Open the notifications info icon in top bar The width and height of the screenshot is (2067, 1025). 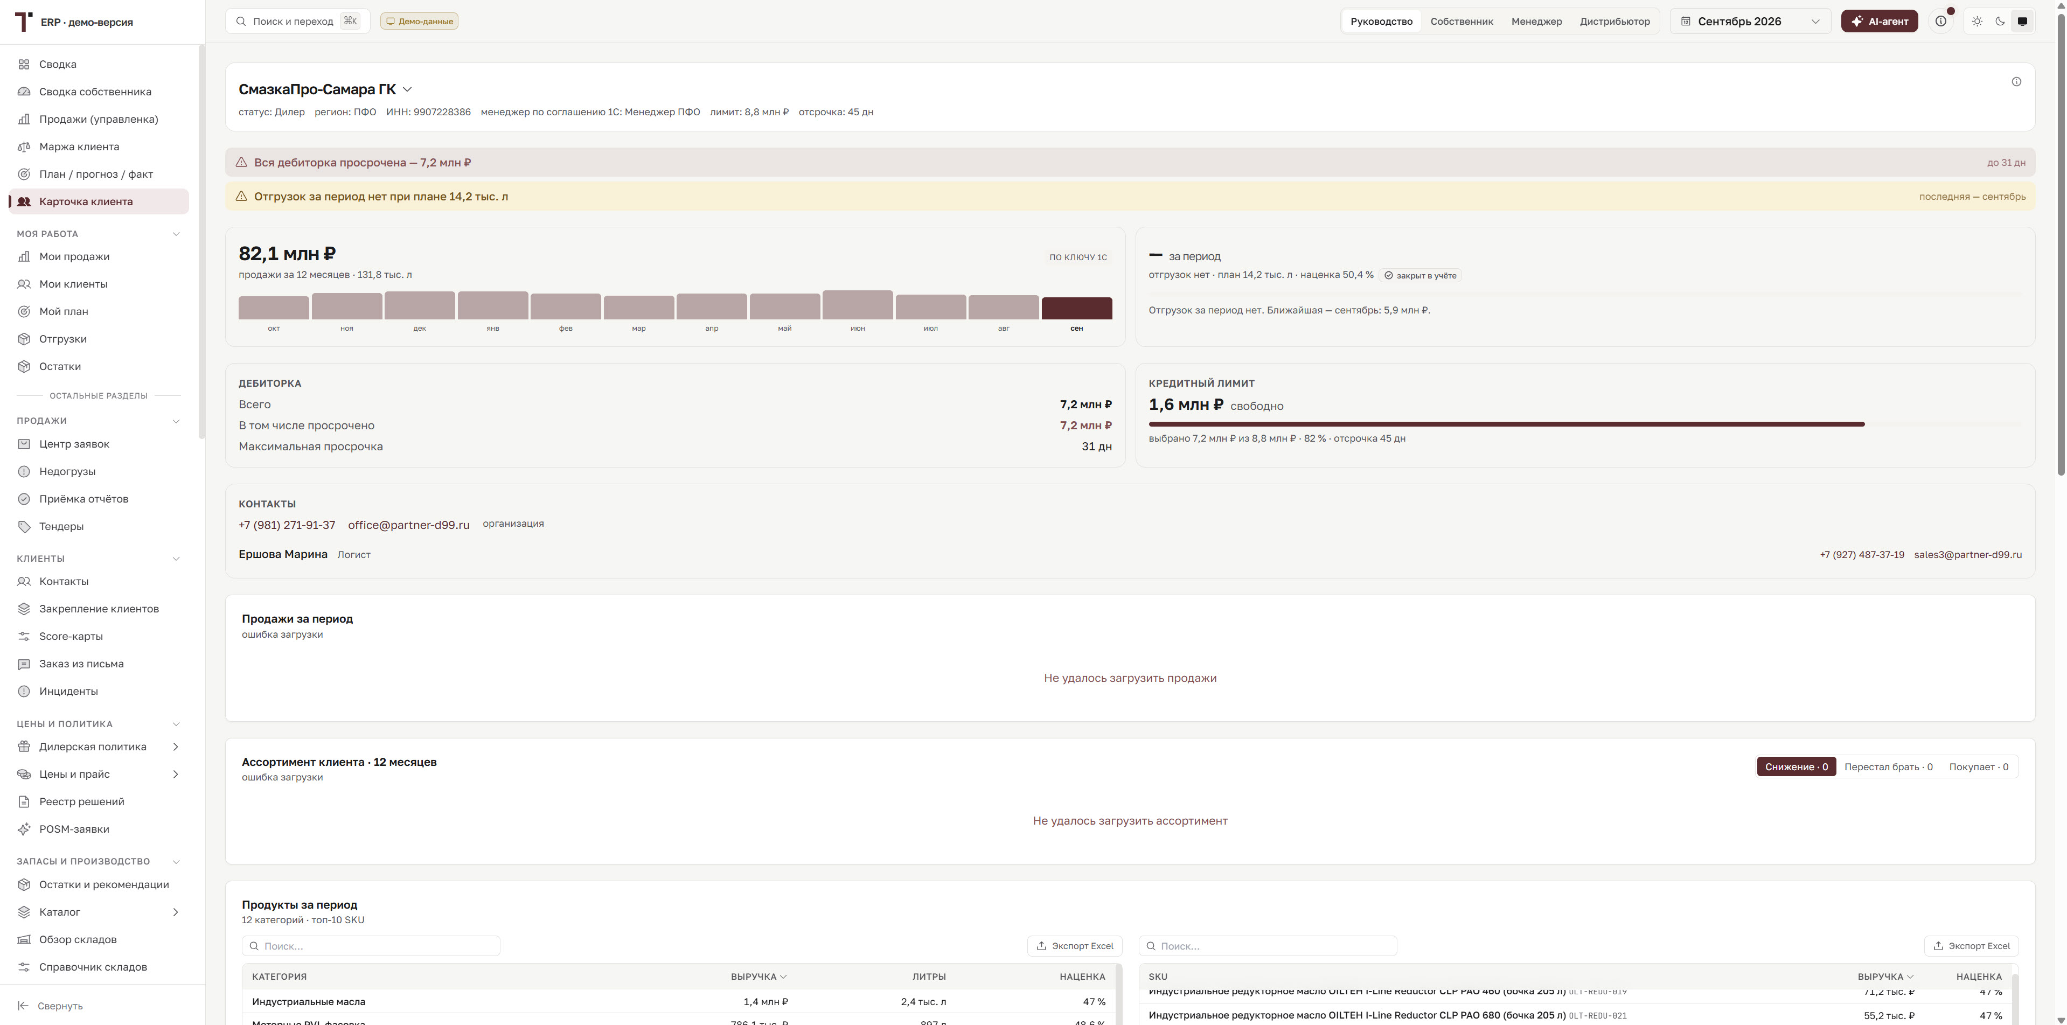1940,22
